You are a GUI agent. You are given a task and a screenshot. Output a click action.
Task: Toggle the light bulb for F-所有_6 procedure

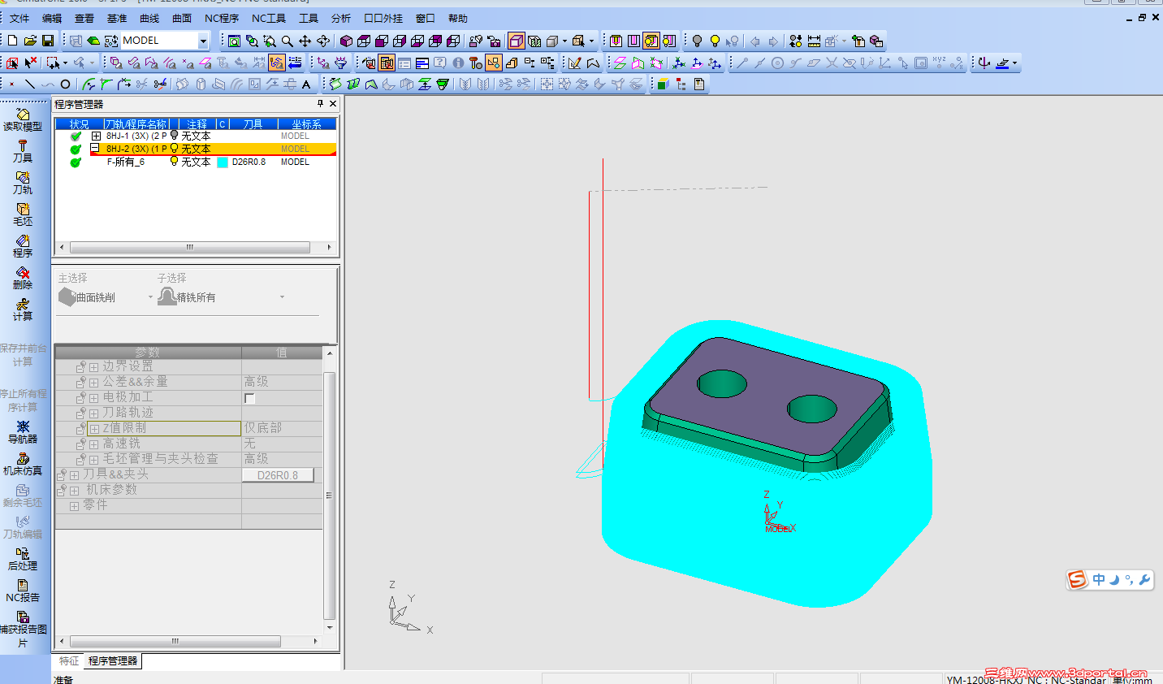[x=174, y=162]
